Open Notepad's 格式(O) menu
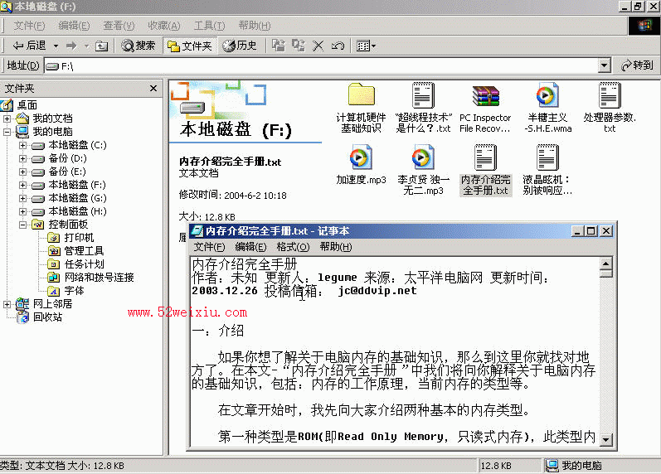The image size is (661, 474). (293, 247)
